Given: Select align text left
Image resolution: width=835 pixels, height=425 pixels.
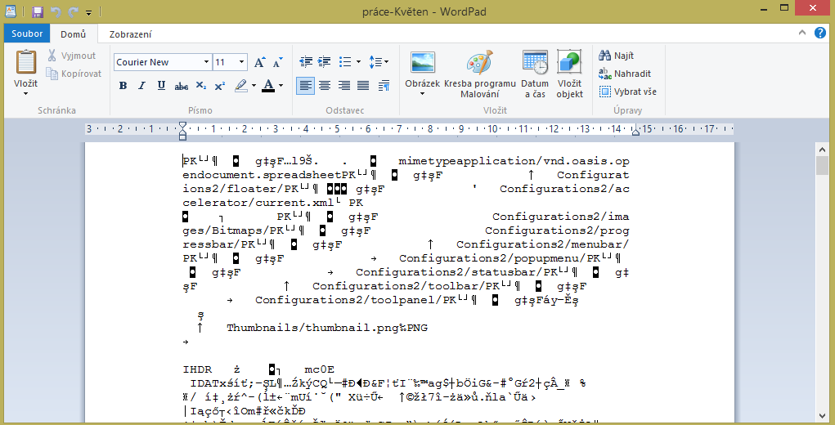Looking at the screenshot, I should [x=305, y=86].
